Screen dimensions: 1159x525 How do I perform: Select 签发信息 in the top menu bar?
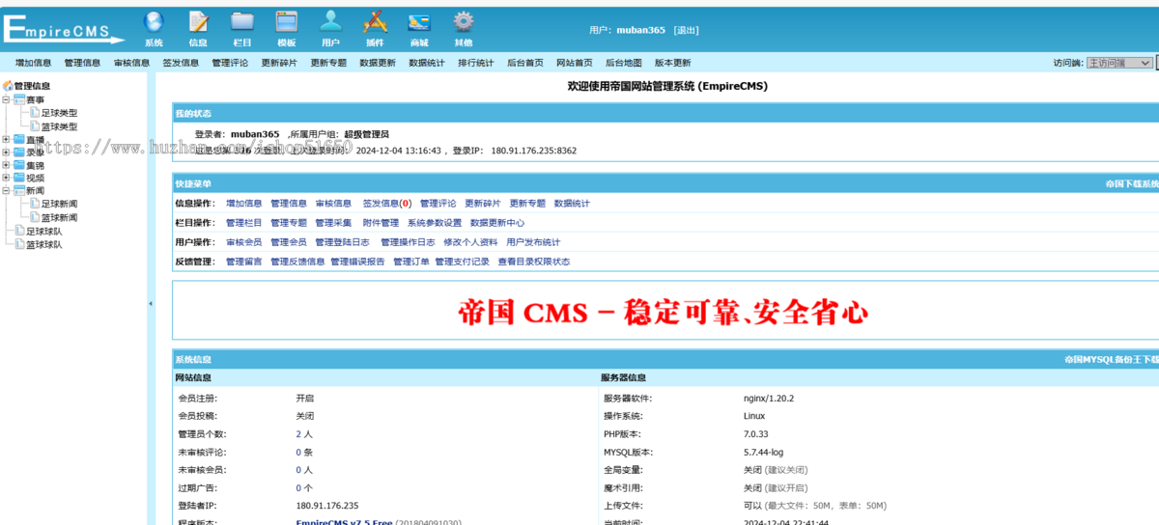tap(181, 63)
